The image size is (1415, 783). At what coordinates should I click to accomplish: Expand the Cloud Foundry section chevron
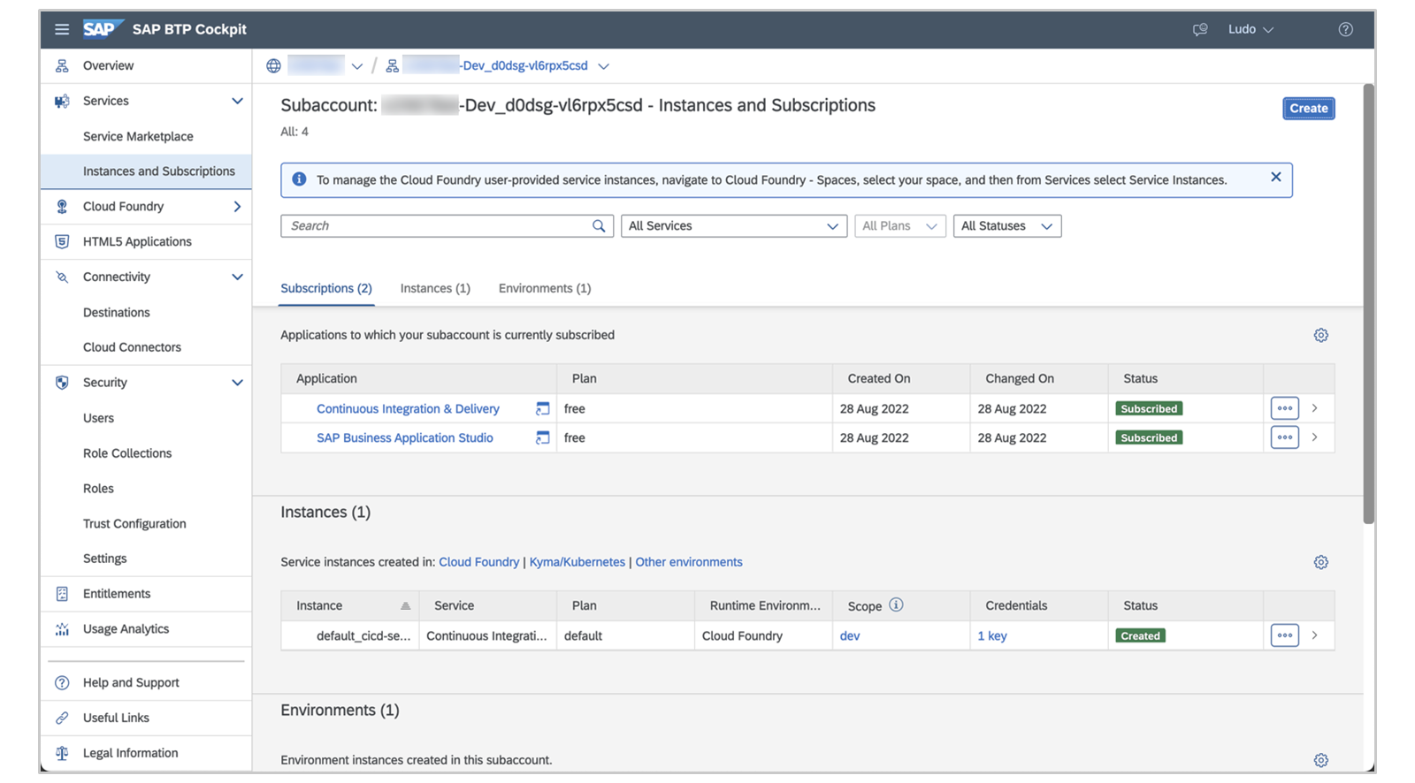(237, 206)
